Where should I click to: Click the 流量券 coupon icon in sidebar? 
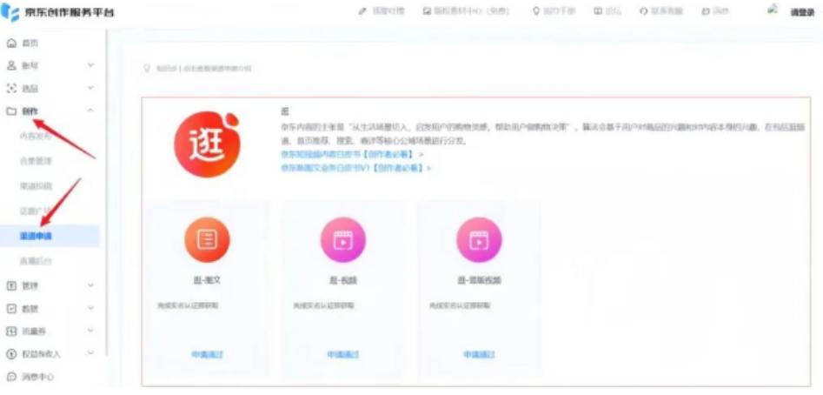(11, 331)
